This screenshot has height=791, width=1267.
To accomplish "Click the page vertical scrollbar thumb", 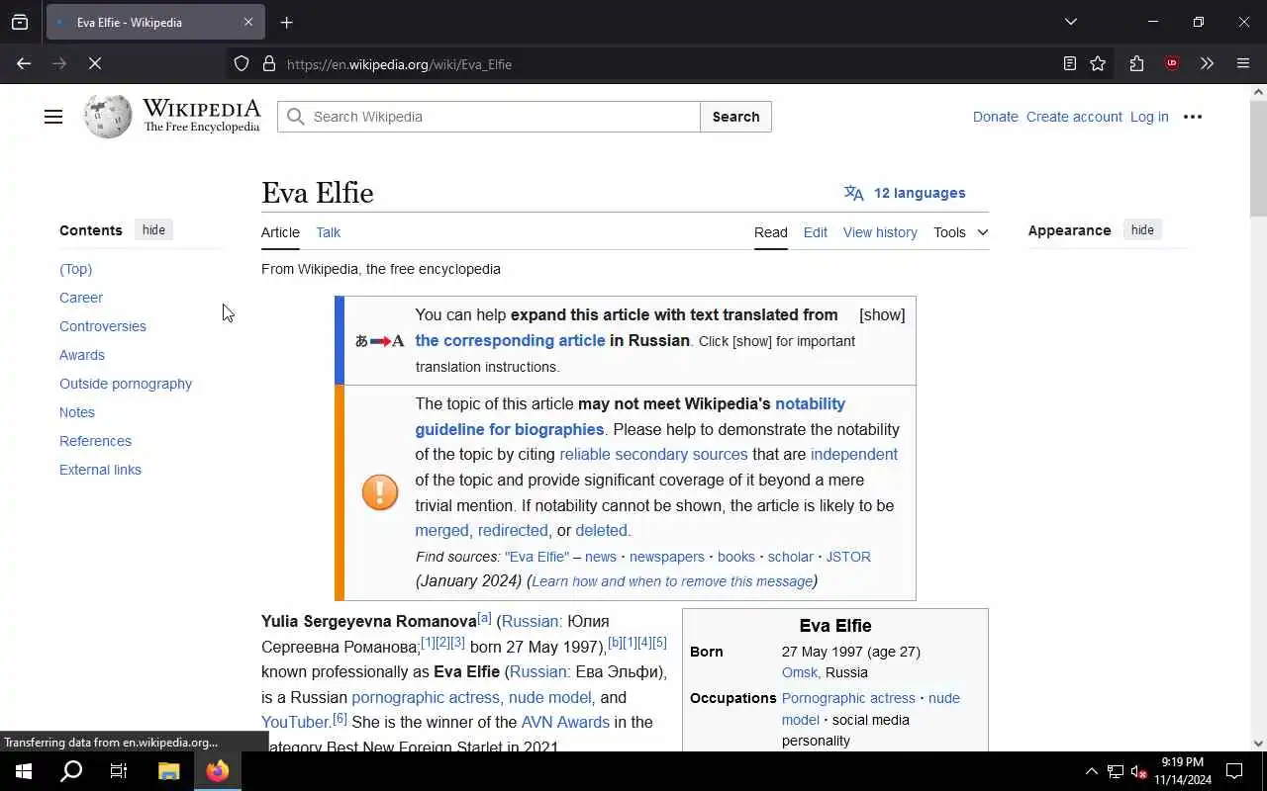I will coord(1258,158).
